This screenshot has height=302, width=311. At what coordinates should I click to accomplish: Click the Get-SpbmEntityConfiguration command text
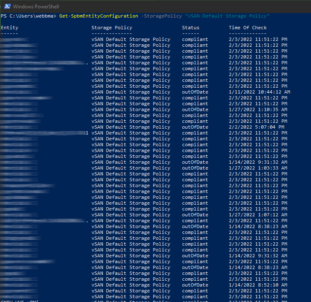pos(99,16)
